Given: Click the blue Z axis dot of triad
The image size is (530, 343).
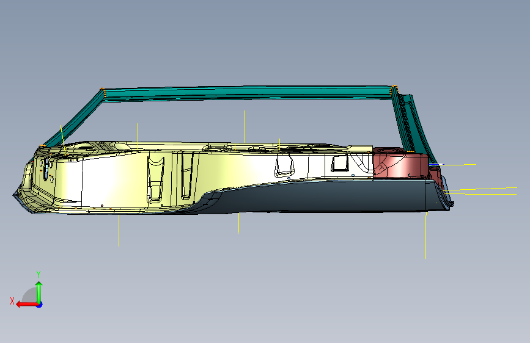Looking at the screenshot, I should pos(40,305).
